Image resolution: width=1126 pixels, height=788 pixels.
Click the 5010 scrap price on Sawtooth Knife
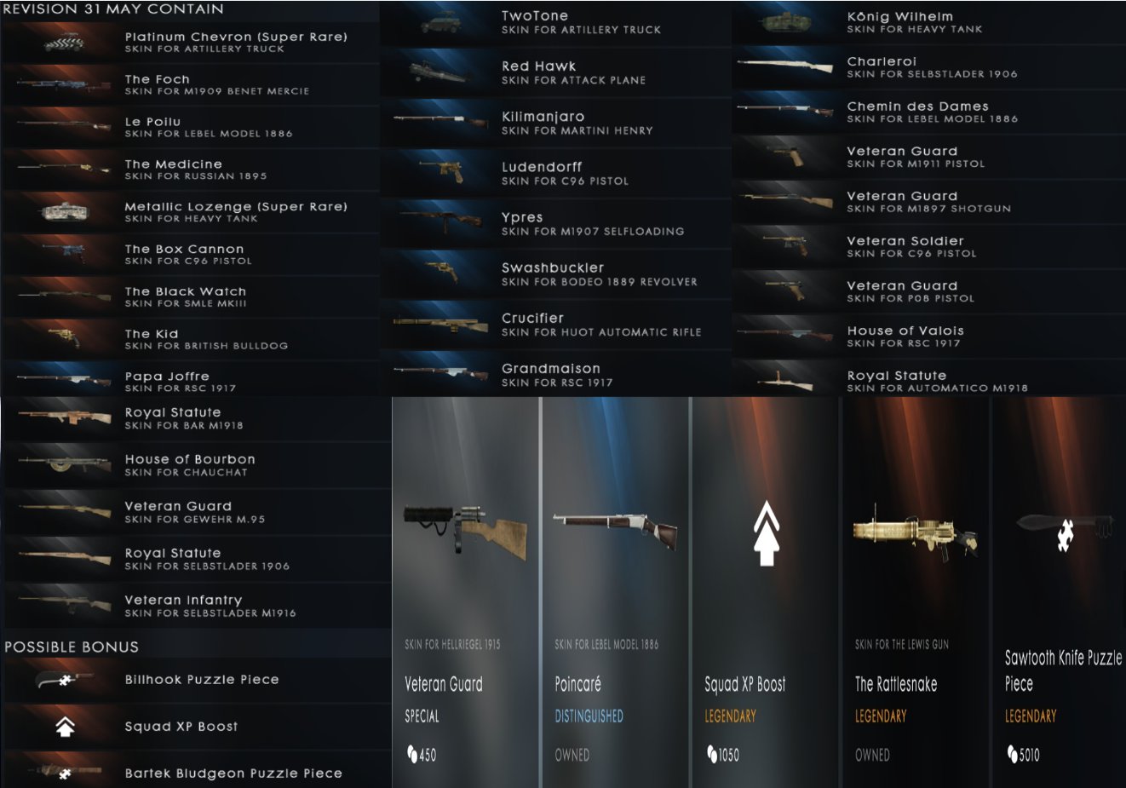(1023, 755)
